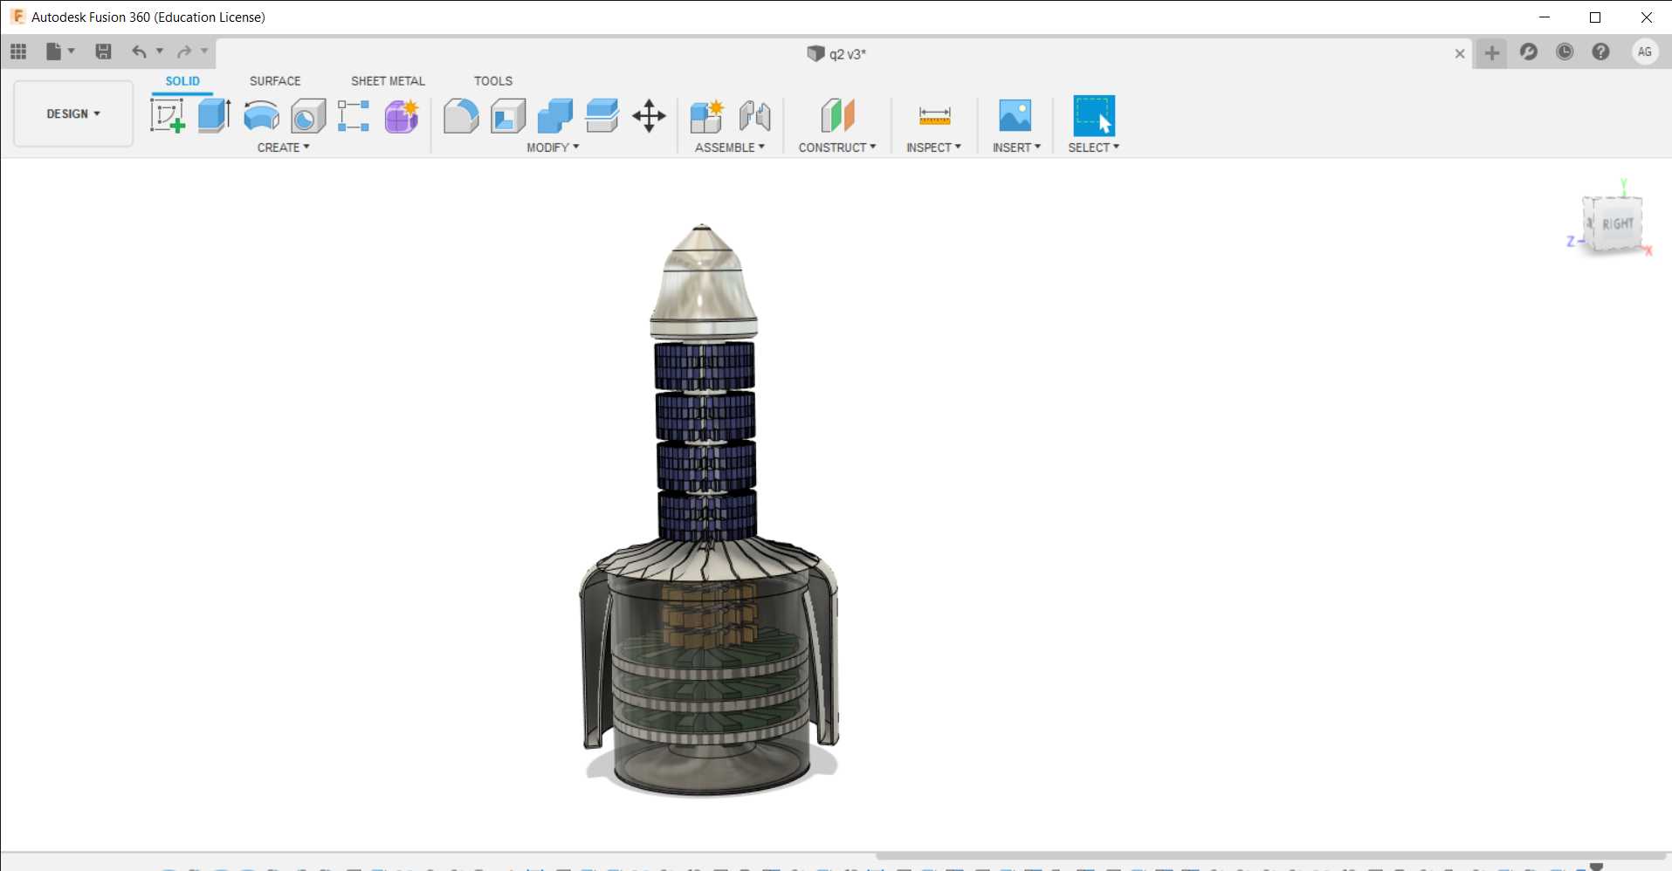Viewport: 1672px width, 871px height.
Task: Expand the SELECT menu
Action: click(1093, 147)
